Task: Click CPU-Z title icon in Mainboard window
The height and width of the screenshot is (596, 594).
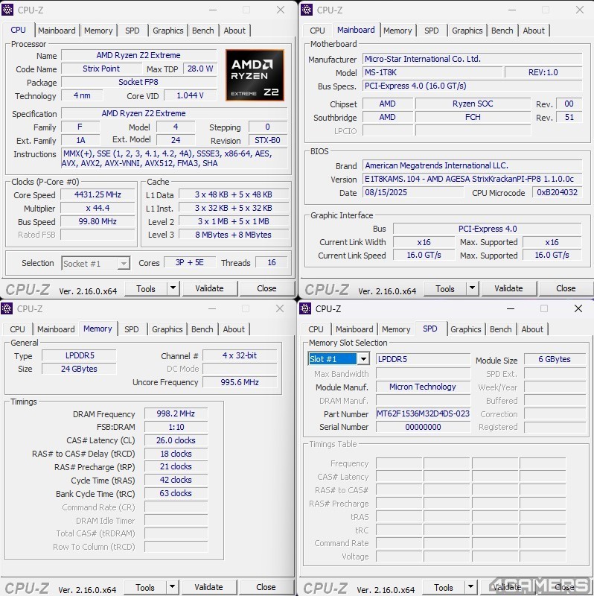Action: 307,10
